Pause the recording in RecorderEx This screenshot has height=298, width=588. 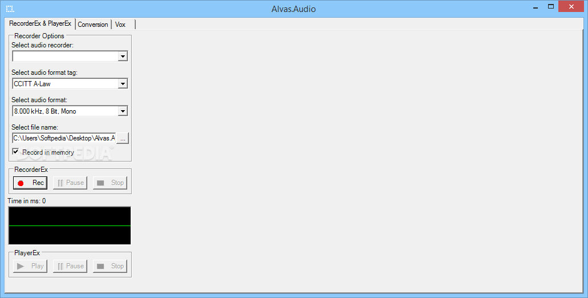click(70, 183)
